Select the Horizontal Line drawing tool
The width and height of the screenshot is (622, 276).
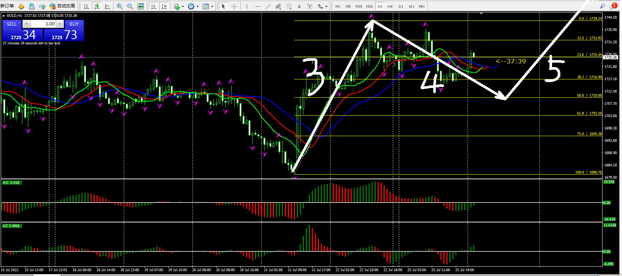(257, 6)
